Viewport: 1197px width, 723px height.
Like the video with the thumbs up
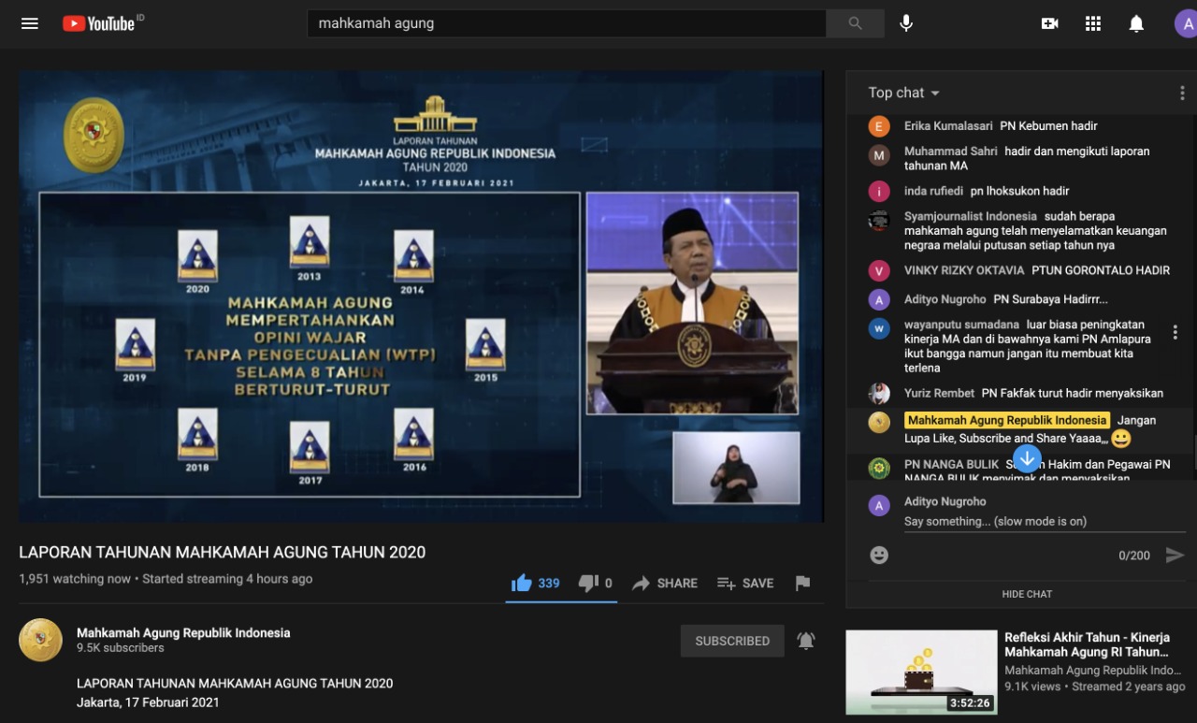[x=523, y=582]
